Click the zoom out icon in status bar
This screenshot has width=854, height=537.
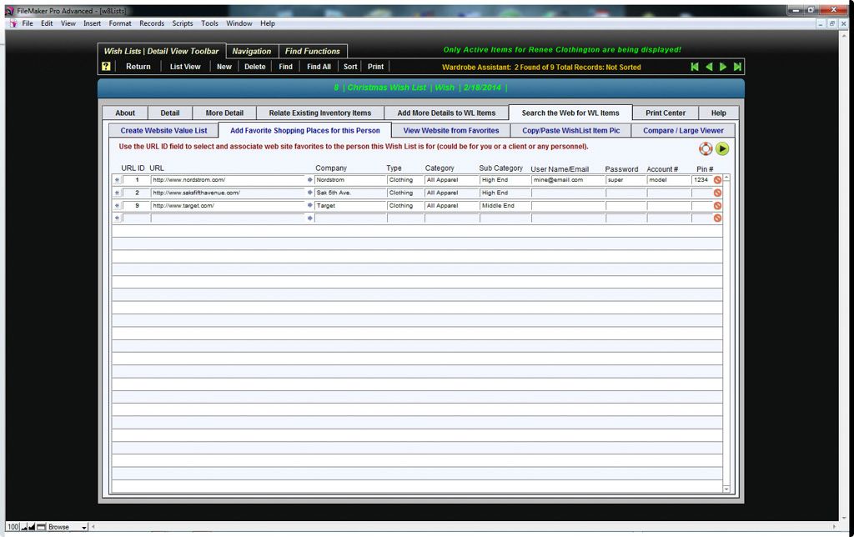(24, 527)
